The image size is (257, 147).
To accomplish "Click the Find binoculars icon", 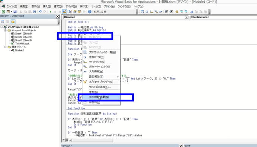I will click(x=34, y=12).
